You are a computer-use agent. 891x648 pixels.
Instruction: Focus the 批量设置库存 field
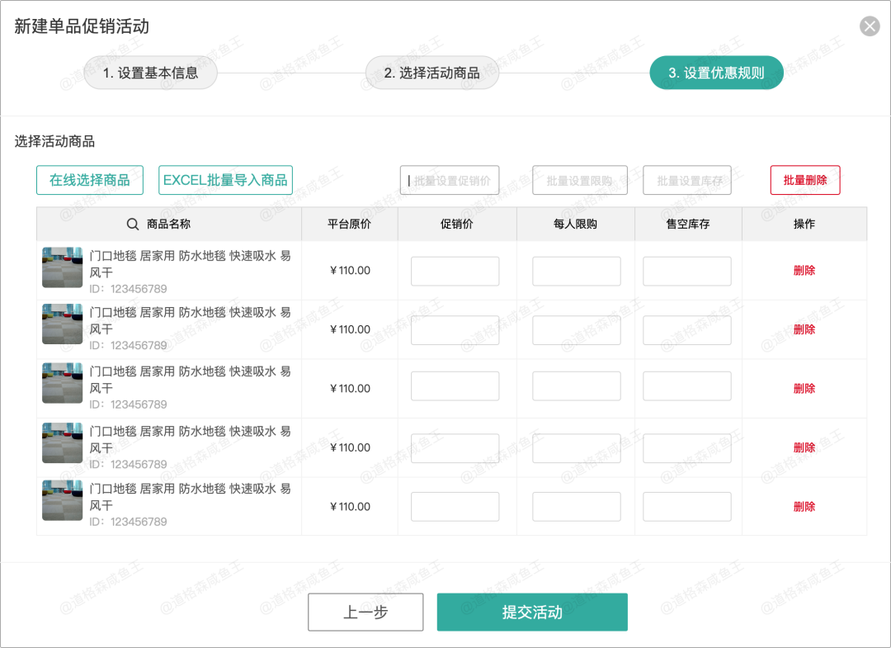[687, 180]
